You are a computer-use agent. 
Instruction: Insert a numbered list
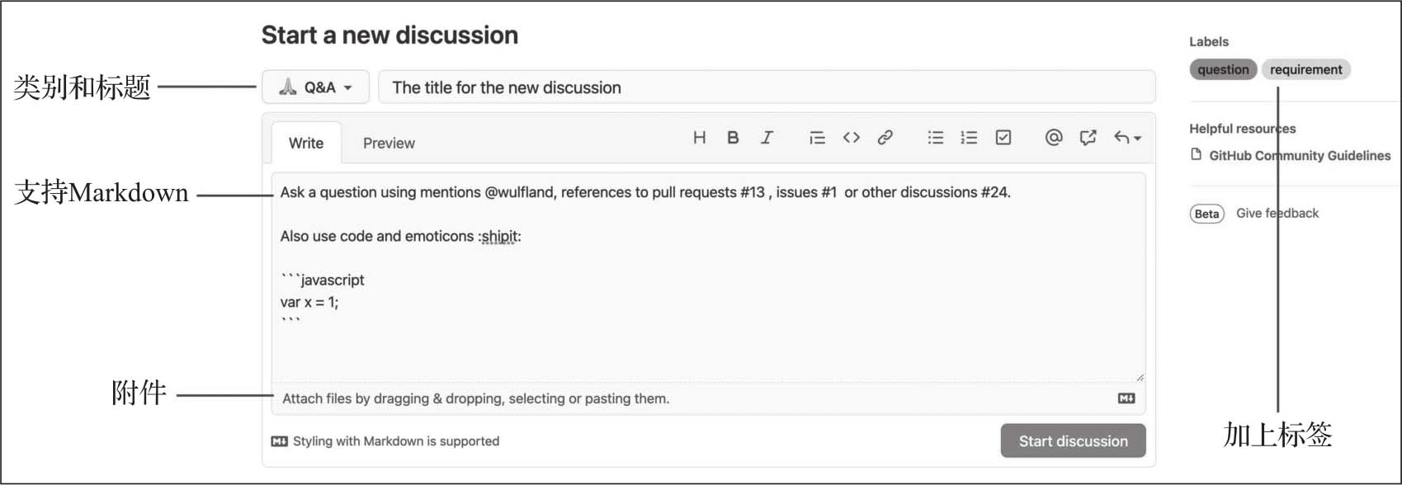coord(969,138)
